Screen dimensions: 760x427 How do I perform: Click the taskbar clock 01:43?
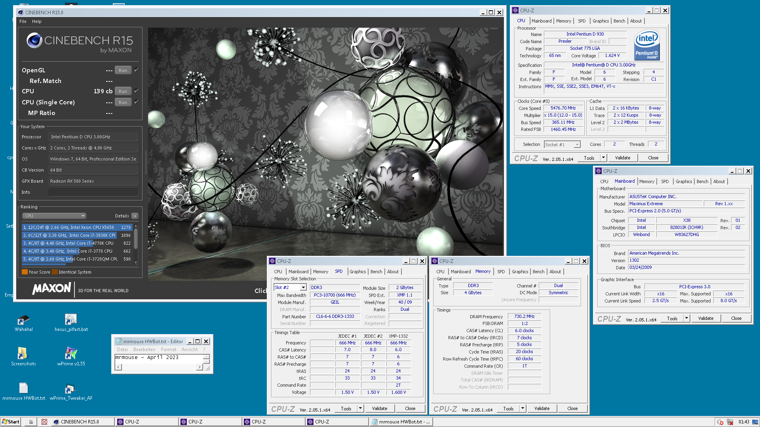click(743, 422)
